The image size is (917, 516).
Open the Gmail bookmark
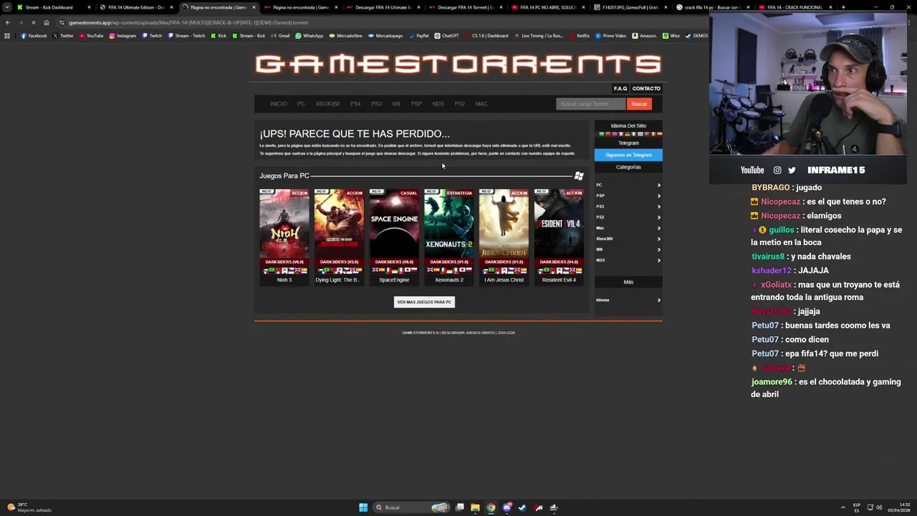(x=280, y=36)
